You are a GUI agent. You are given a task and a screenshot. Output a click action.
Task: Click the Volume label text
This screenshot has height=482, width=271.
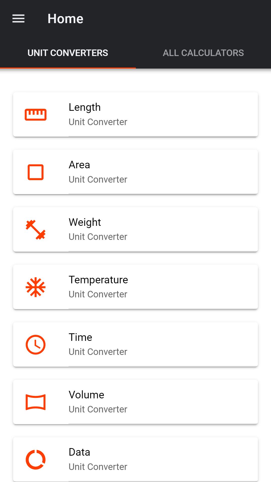pos(86,395)
